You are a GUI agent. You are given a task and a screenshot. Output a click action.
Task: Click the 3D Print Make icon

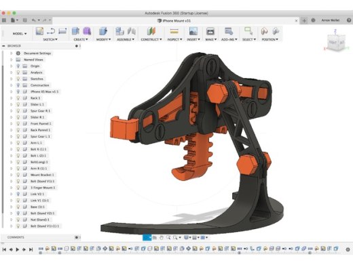coord(210,31)
